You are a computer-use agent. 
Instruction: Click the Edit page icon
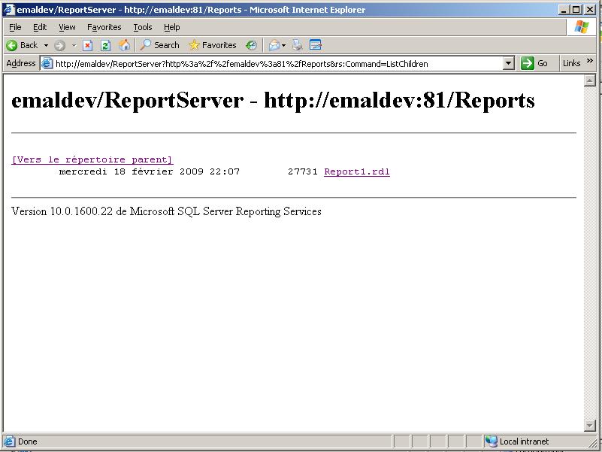click(315, 45)
